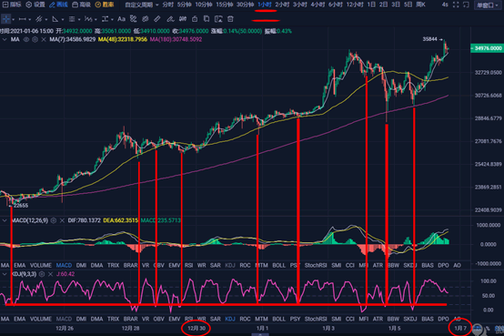The width and height of the screenshot is (504, 336).
Task: Click the copy drawings icon
Action: (x=207, y=19)
